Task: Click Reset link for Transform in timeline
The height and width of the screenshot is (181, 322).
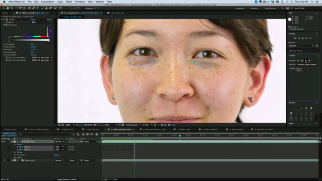Action: (x=56, y=155)
